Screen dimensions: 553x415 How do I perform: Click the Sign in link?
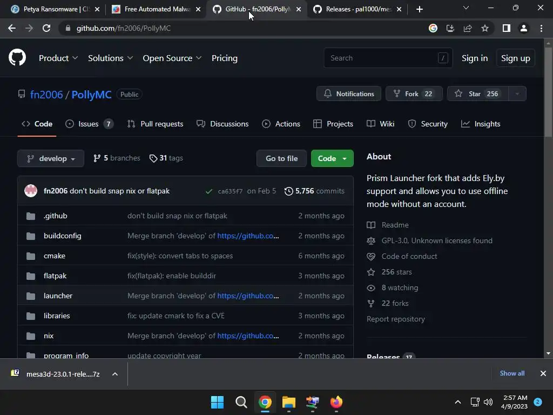click(x=475, y=58)
